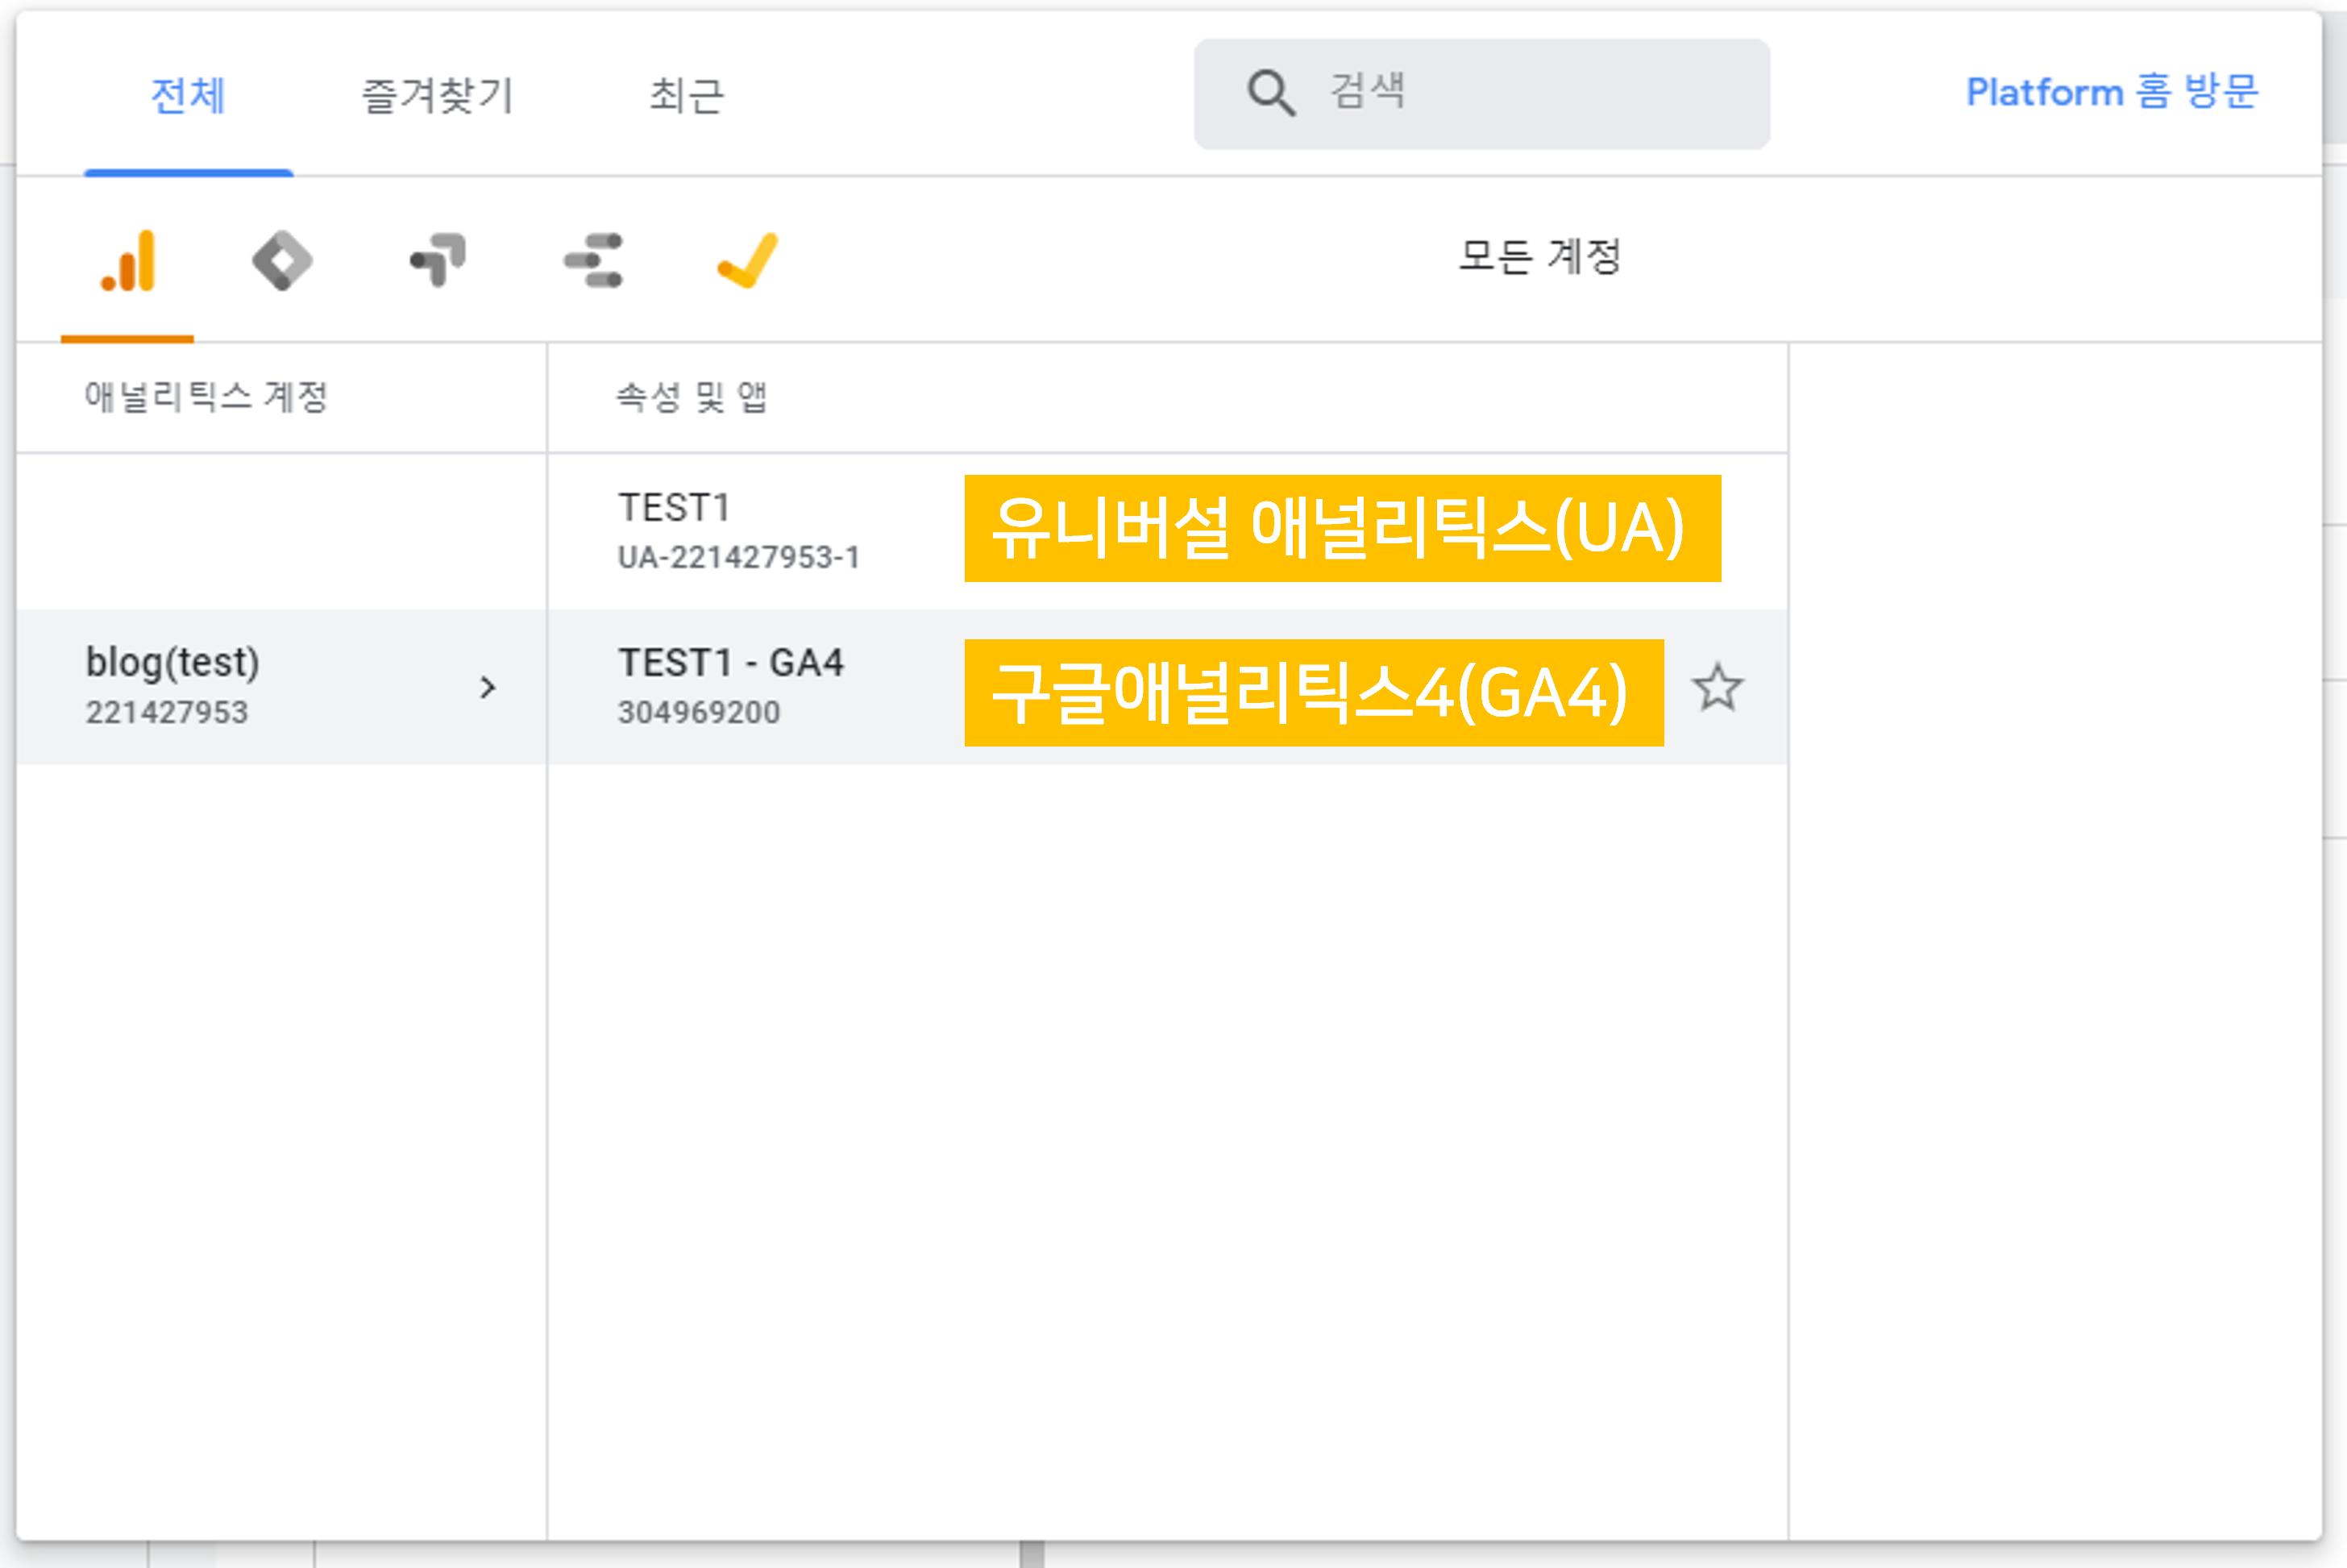The image size is (2347, 1568).
Task: Open TEST1 - GA4 property 304969200
Action: [729, 686]
